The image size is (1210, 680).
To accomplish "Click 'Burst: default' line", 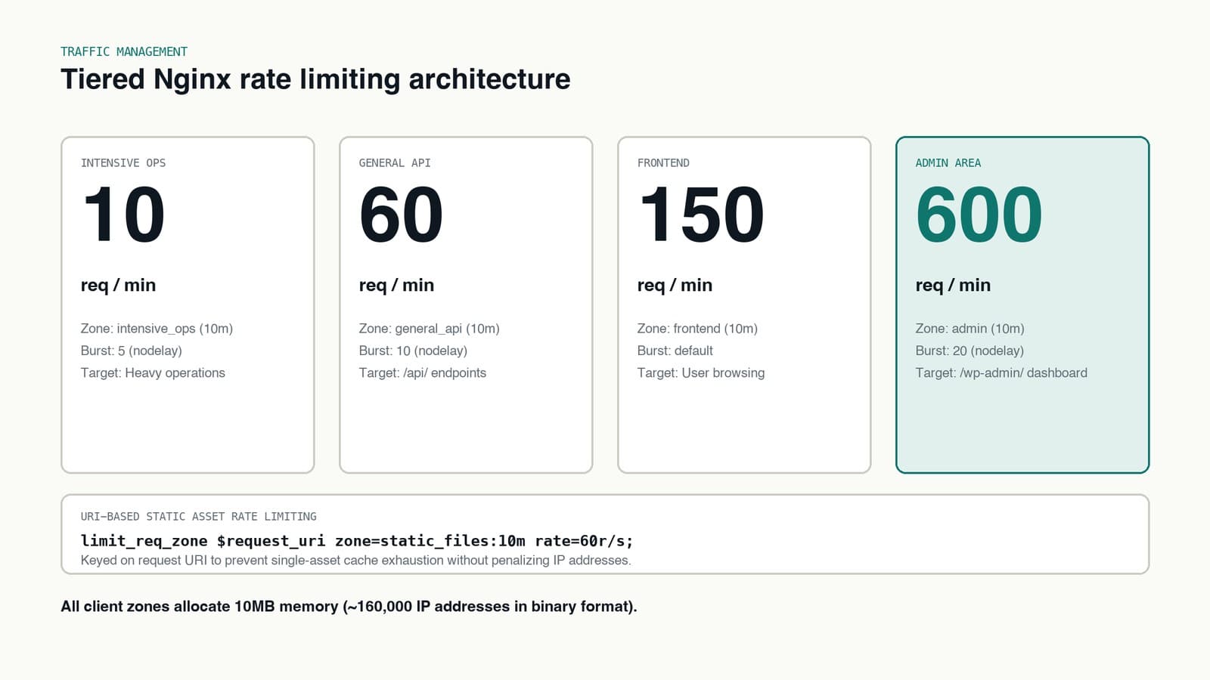I will pos(675,351).
